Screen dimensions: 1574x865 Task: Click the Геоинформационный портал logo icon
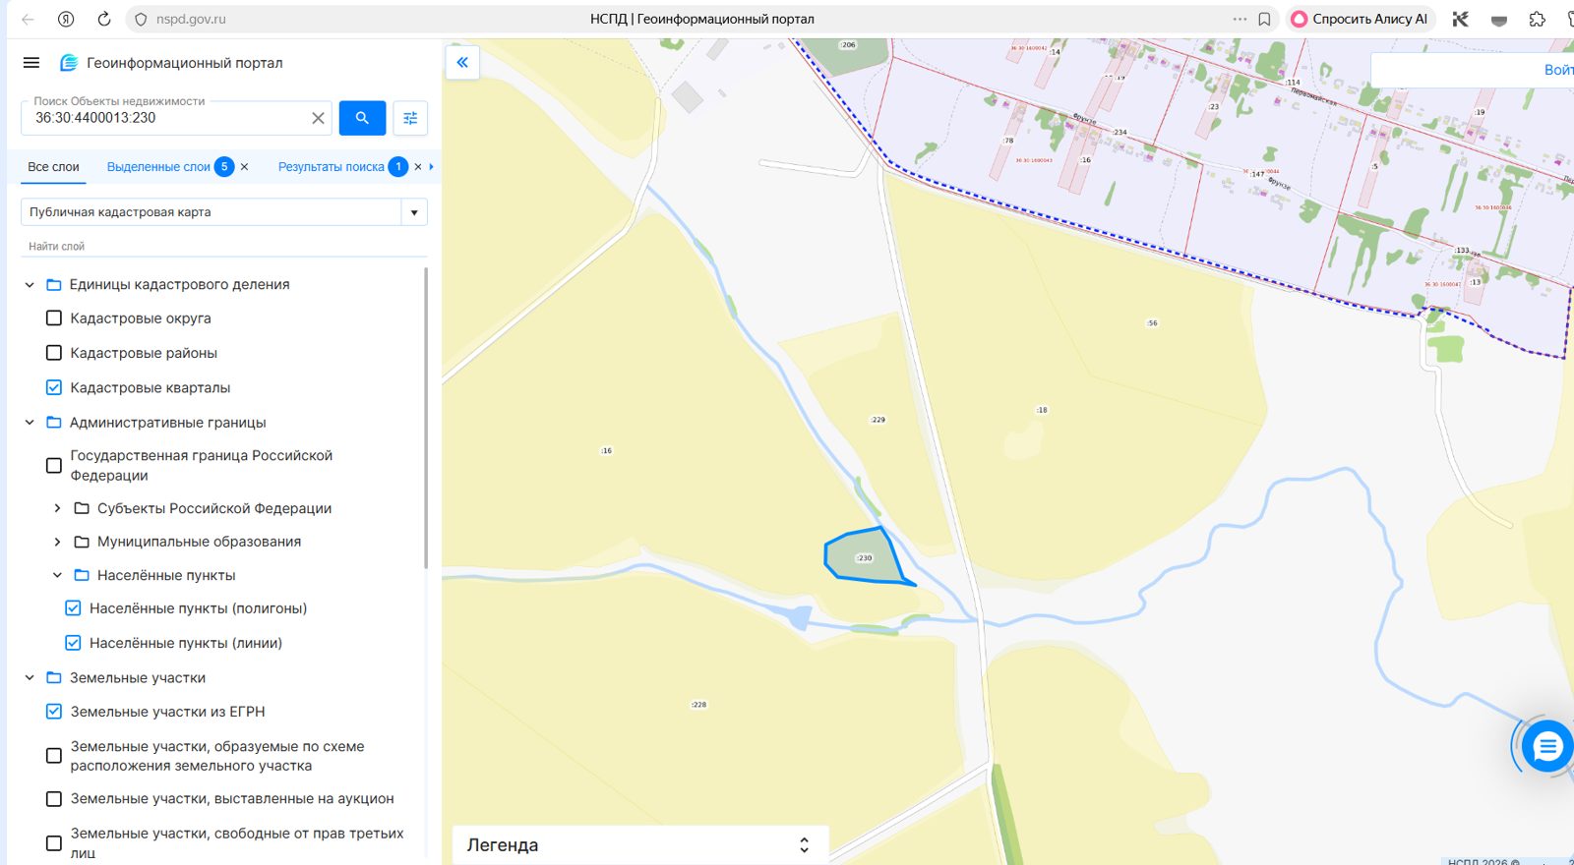click(x=69, y=63)
